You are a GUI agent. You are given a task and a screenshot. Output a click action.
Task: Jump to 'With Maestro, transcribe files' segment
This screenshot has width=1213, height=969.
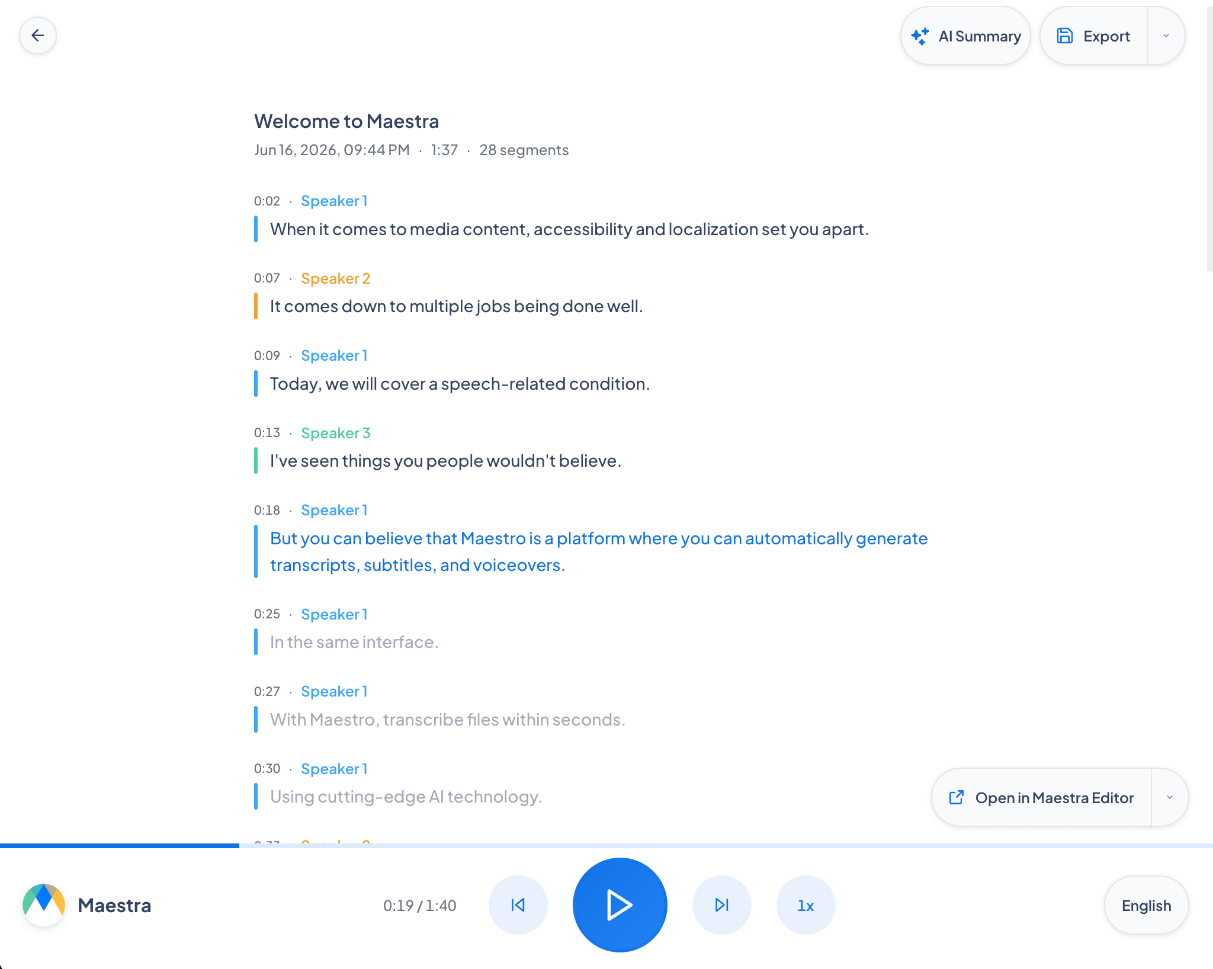[x=448, y=720]
